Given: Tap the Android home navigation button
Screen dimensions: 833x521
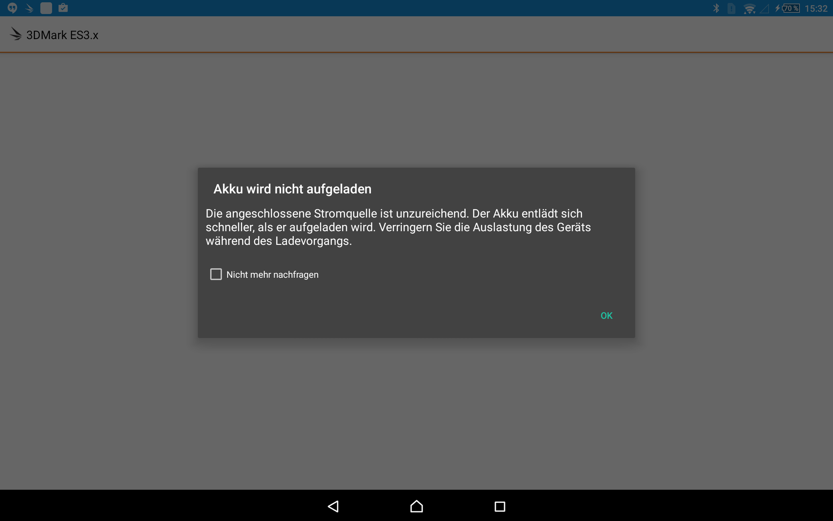Looking at the screenshot, I should (416, 506).
